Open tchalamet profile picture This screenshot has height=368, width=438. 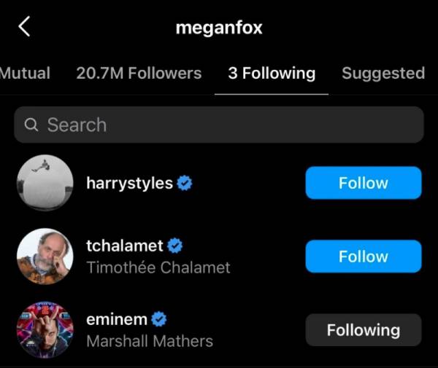45,257
